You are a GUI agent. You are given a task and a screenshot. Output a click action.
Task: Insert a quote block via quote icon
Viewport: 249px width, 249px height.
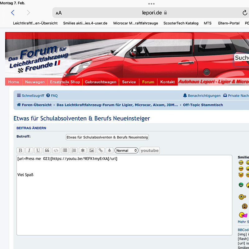pos(47,150)
